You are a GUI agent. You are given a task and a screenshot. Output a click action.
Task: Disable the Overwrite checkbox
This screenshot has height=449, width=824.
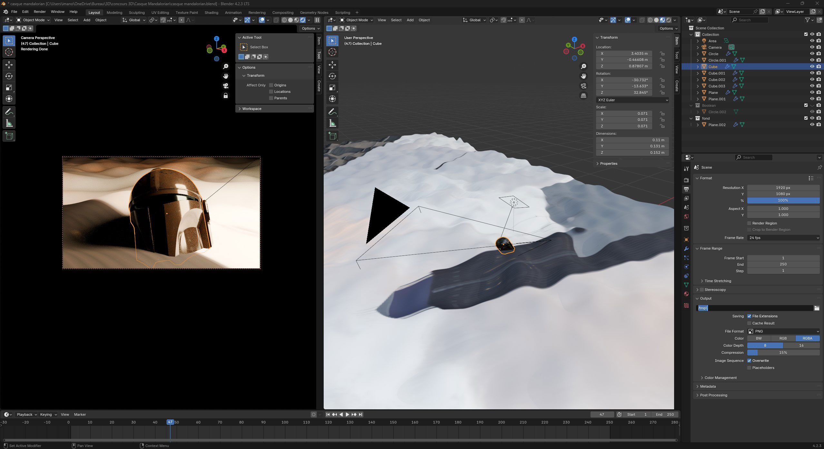coord(749,361)
